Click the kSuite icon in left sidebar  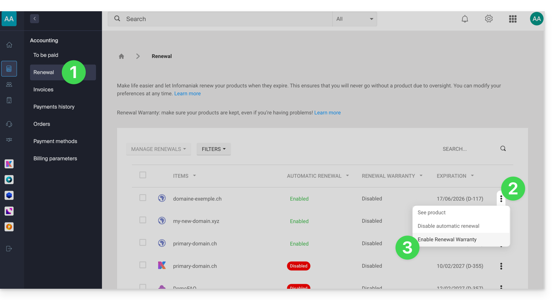click(9, 164)
